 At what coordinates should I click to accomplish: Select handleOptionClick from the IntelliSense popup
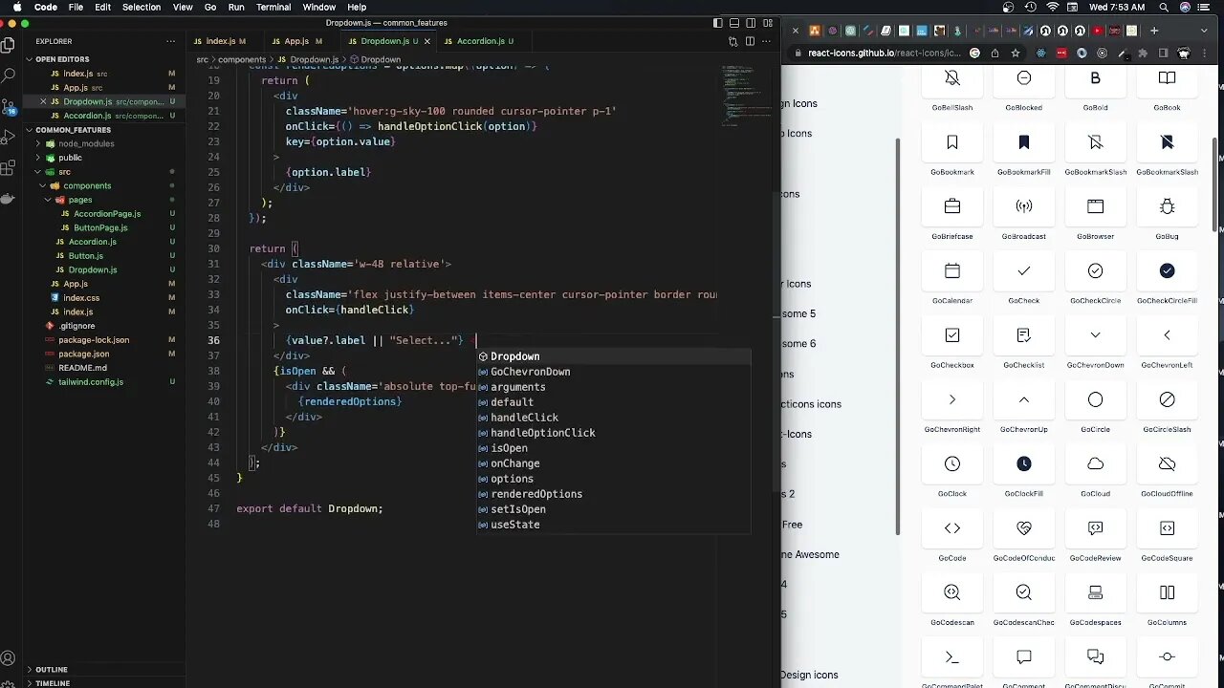[542, 432]
